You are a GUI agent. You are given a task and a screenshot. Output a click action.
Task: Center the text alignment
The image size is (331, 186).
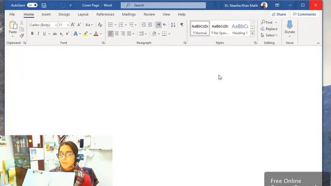[x=117, y=34]
